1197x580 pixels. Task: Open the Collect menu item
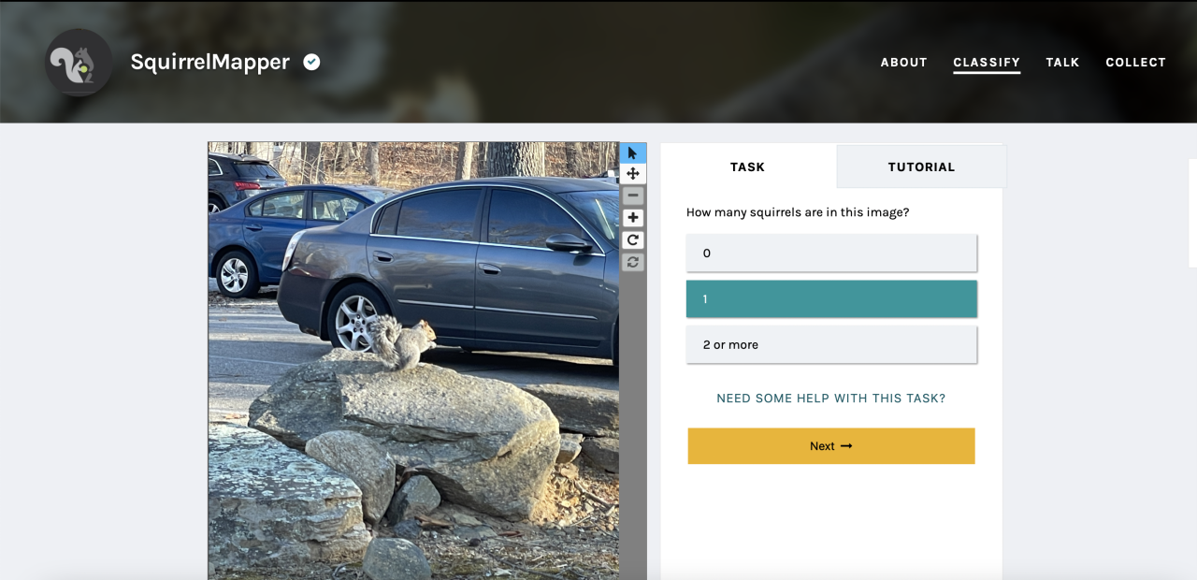pyautogui.click(x=1135, y=63)
